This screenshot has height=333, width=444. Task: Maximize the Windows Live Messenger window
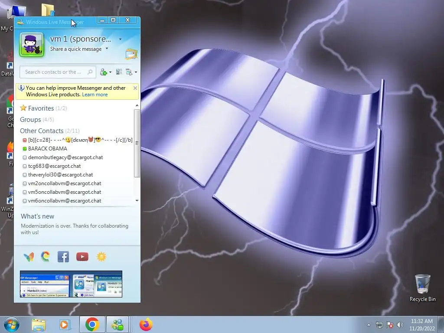pyautogui.click(x=113, y=20)
